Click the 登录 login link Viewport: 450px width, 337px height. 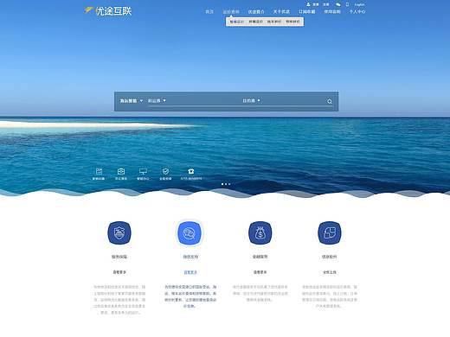click(316, 4)
